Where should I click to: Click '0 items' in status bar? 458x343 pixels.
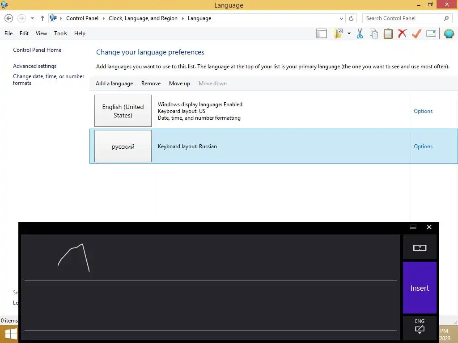tap(9, 321)
